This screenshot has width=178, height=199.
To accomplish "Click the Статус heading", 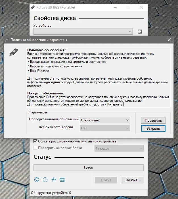I will coord(42,157).
